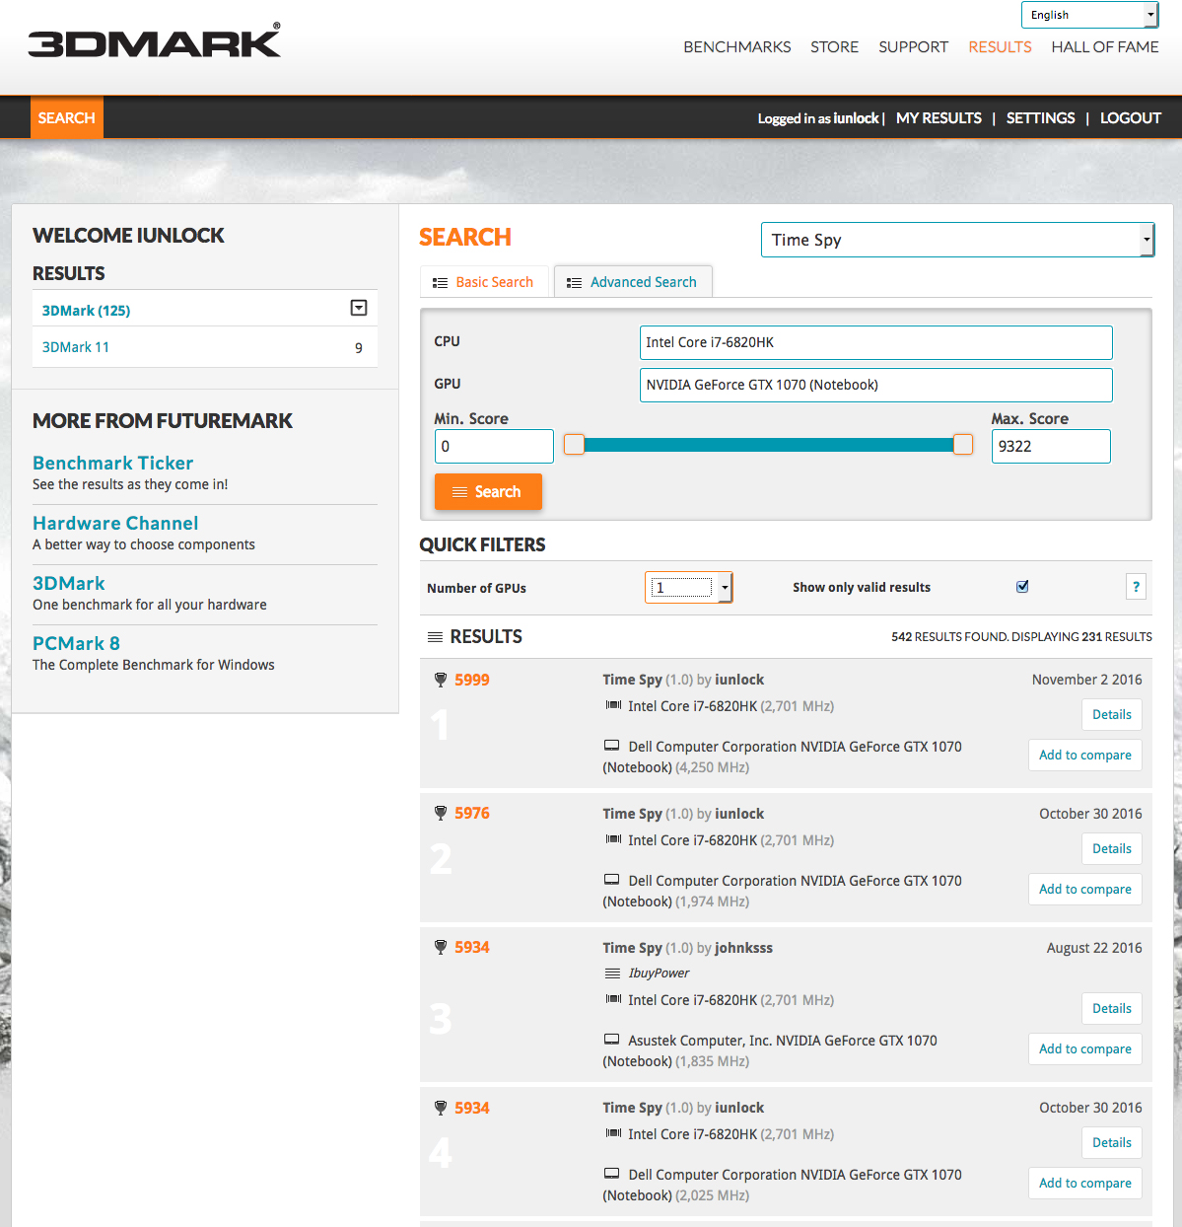
Task: Go to the SUPPORT page
Action: pyautogui.click(x=913, y=47)
